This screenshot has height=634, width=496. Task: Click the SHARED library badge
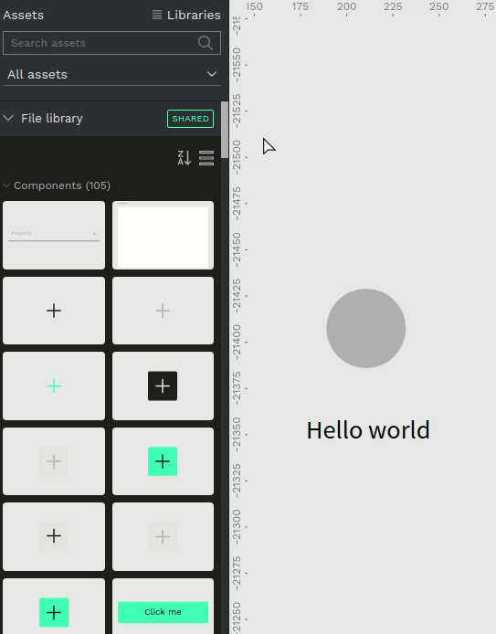190,119
